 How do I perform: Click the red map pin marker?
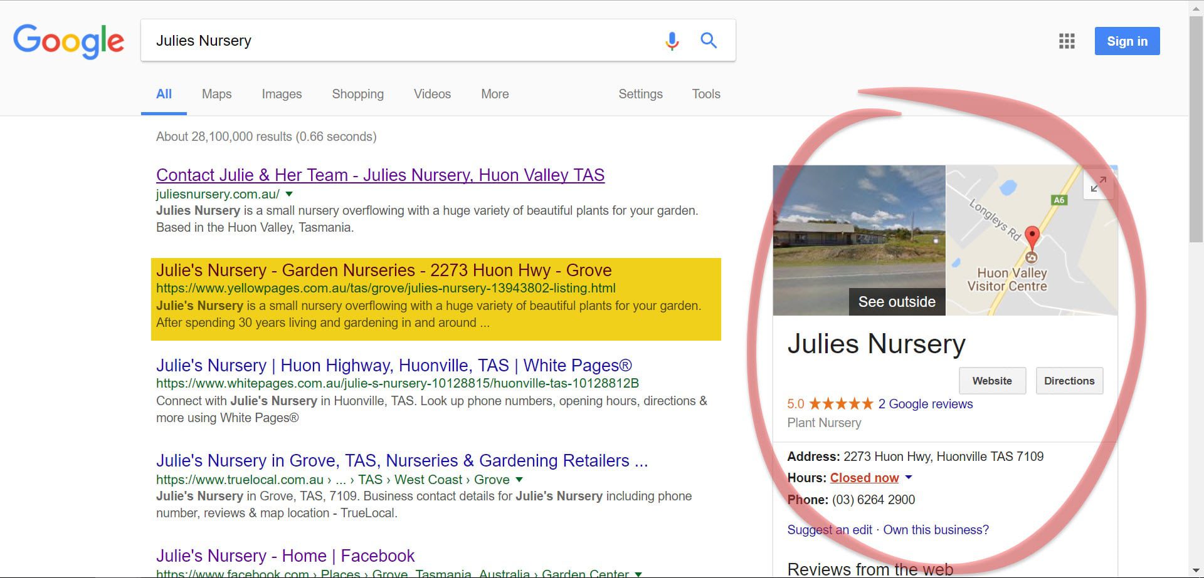[1032, 238]
